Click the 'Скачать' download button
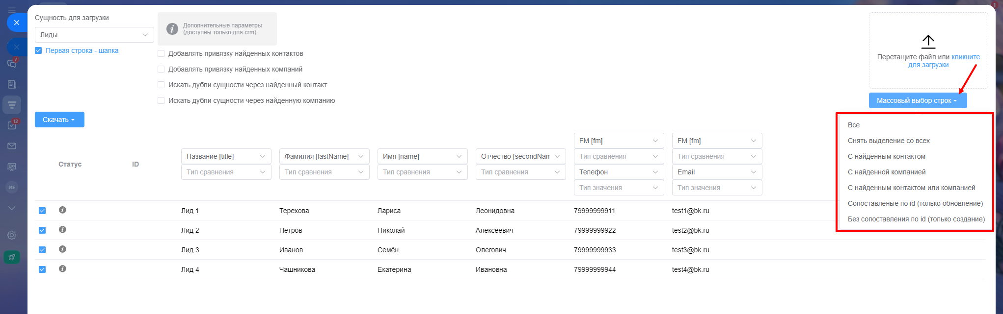1003x314 pixels. [59, 120]
